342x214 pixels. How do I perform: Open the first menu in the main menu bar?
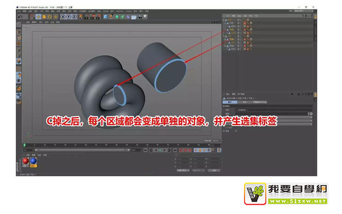19,12
